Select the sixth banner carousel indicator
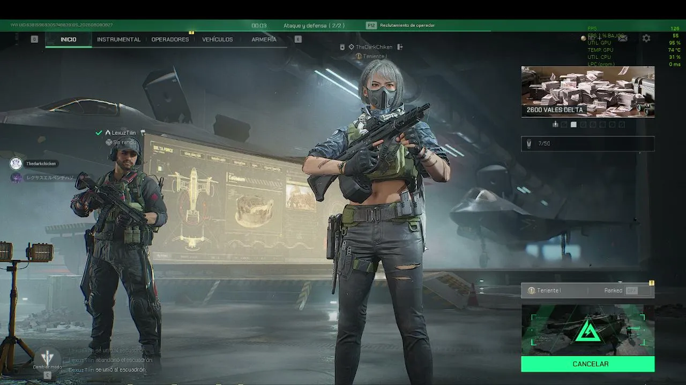 [602, 125]
